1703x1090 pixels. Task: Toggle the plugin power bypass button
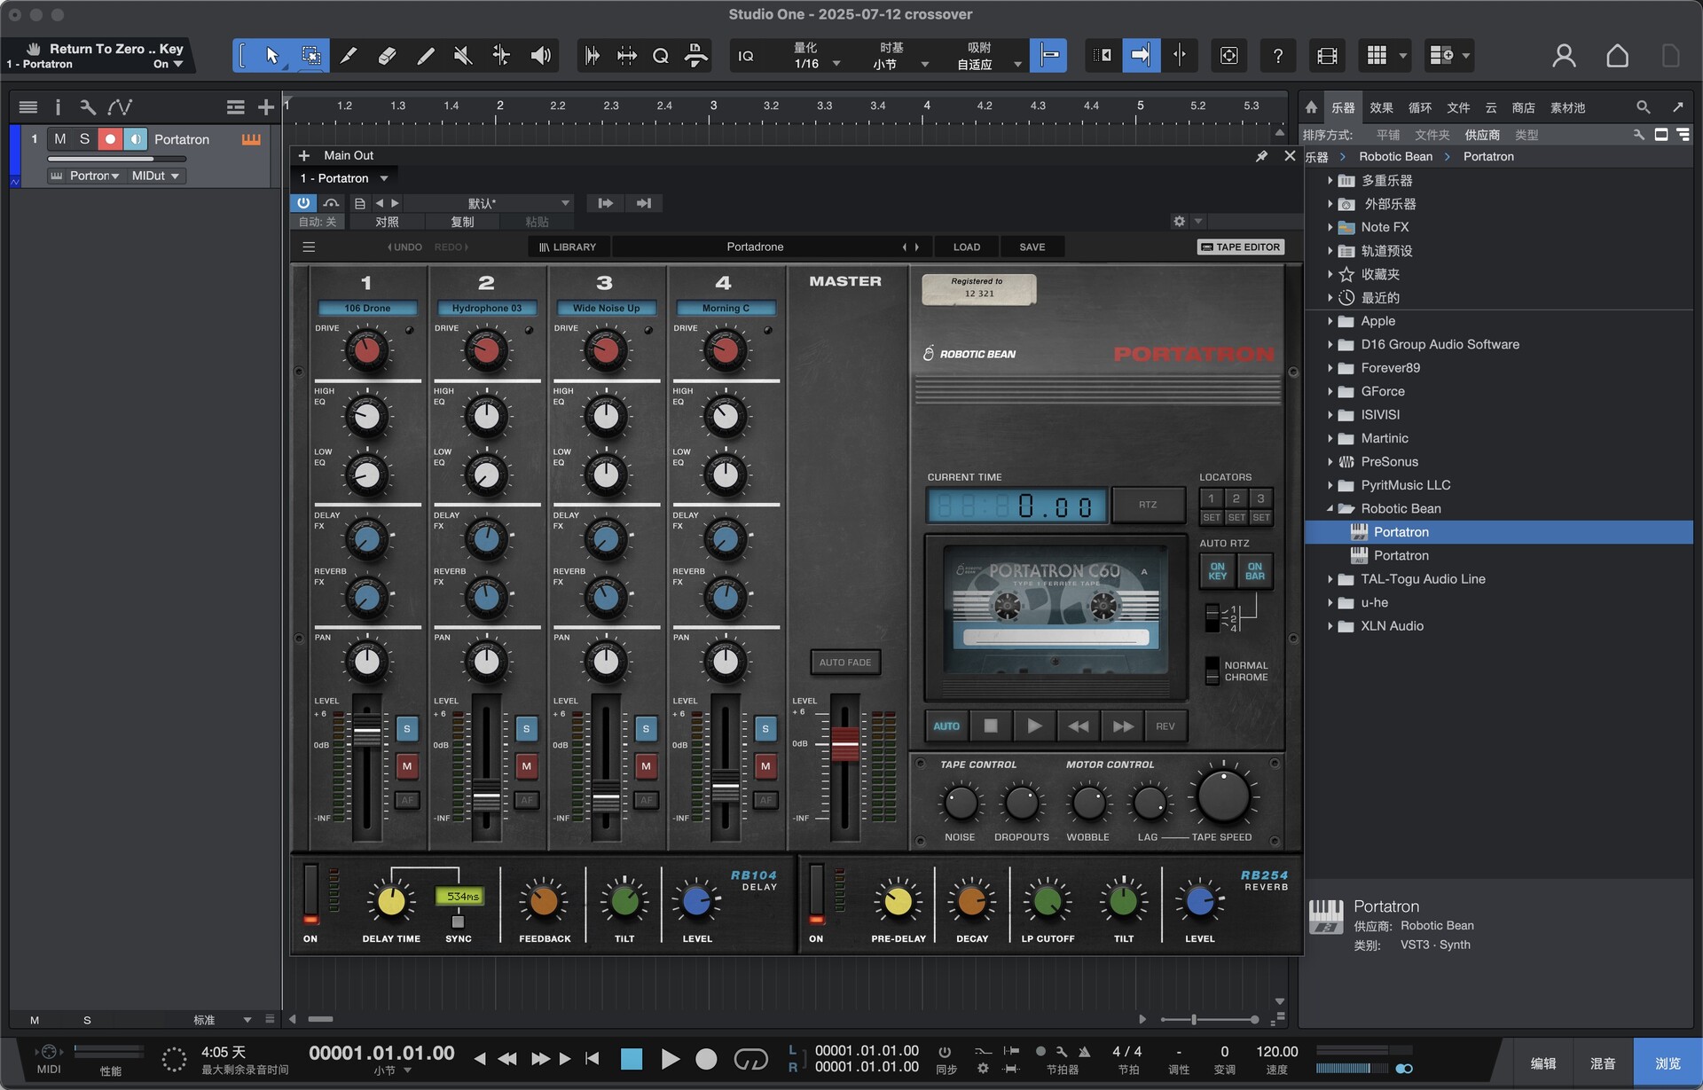click(303, 203)
